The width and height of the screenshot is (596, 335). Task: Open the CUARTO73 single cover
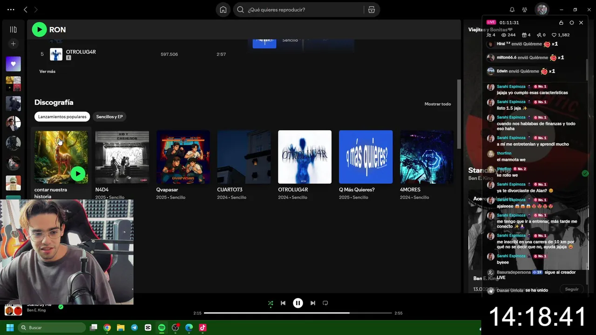[x=244, y=157]
